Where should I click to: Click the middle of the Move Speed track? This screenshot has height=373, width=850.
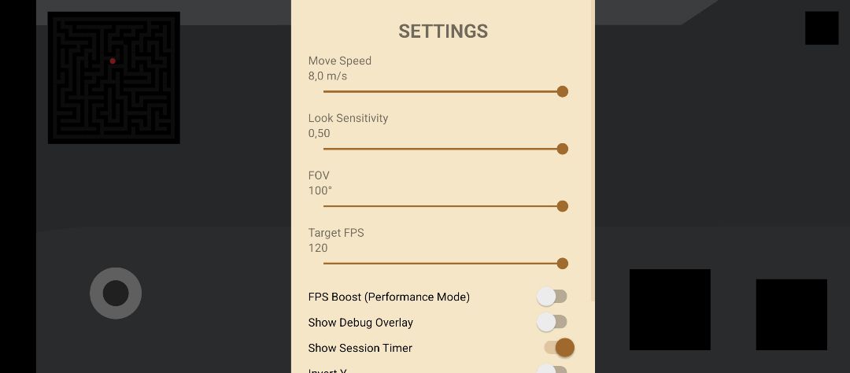point(442,91)
